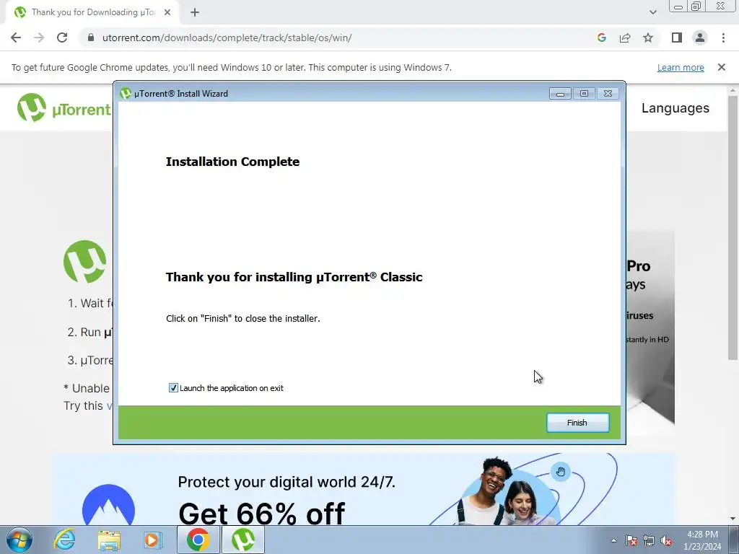
Task: Open Internet Explorer from taskbar
Action: [x=64, y=540]
